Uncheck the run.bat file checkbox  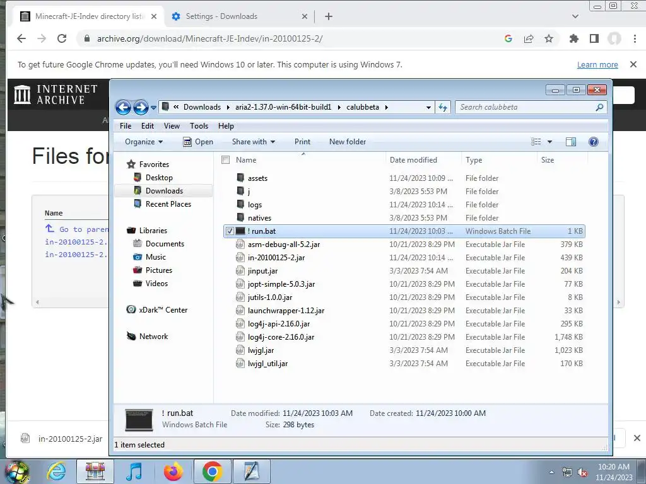click(230, 231)
